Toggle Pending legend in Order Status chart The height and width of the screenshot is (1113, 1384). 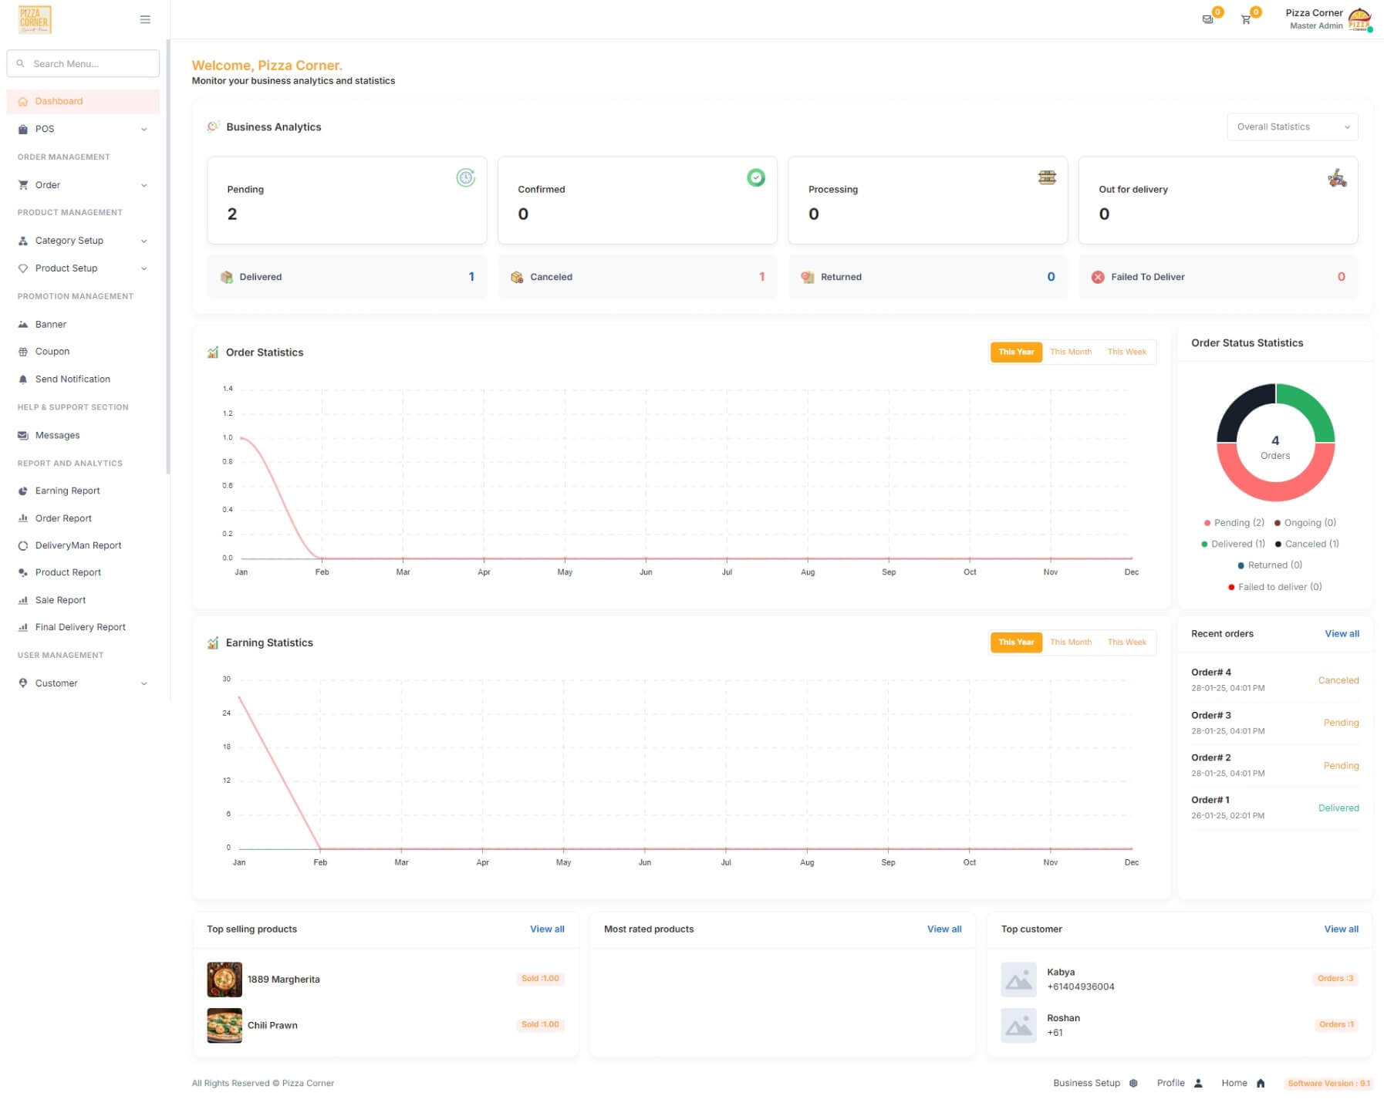click(1234, 523)
